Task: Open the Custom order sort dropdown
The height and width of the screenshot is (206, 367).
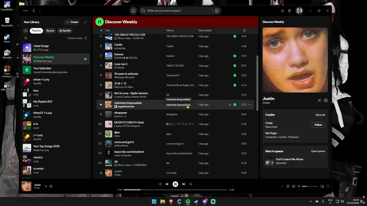Action: [77, 38]
